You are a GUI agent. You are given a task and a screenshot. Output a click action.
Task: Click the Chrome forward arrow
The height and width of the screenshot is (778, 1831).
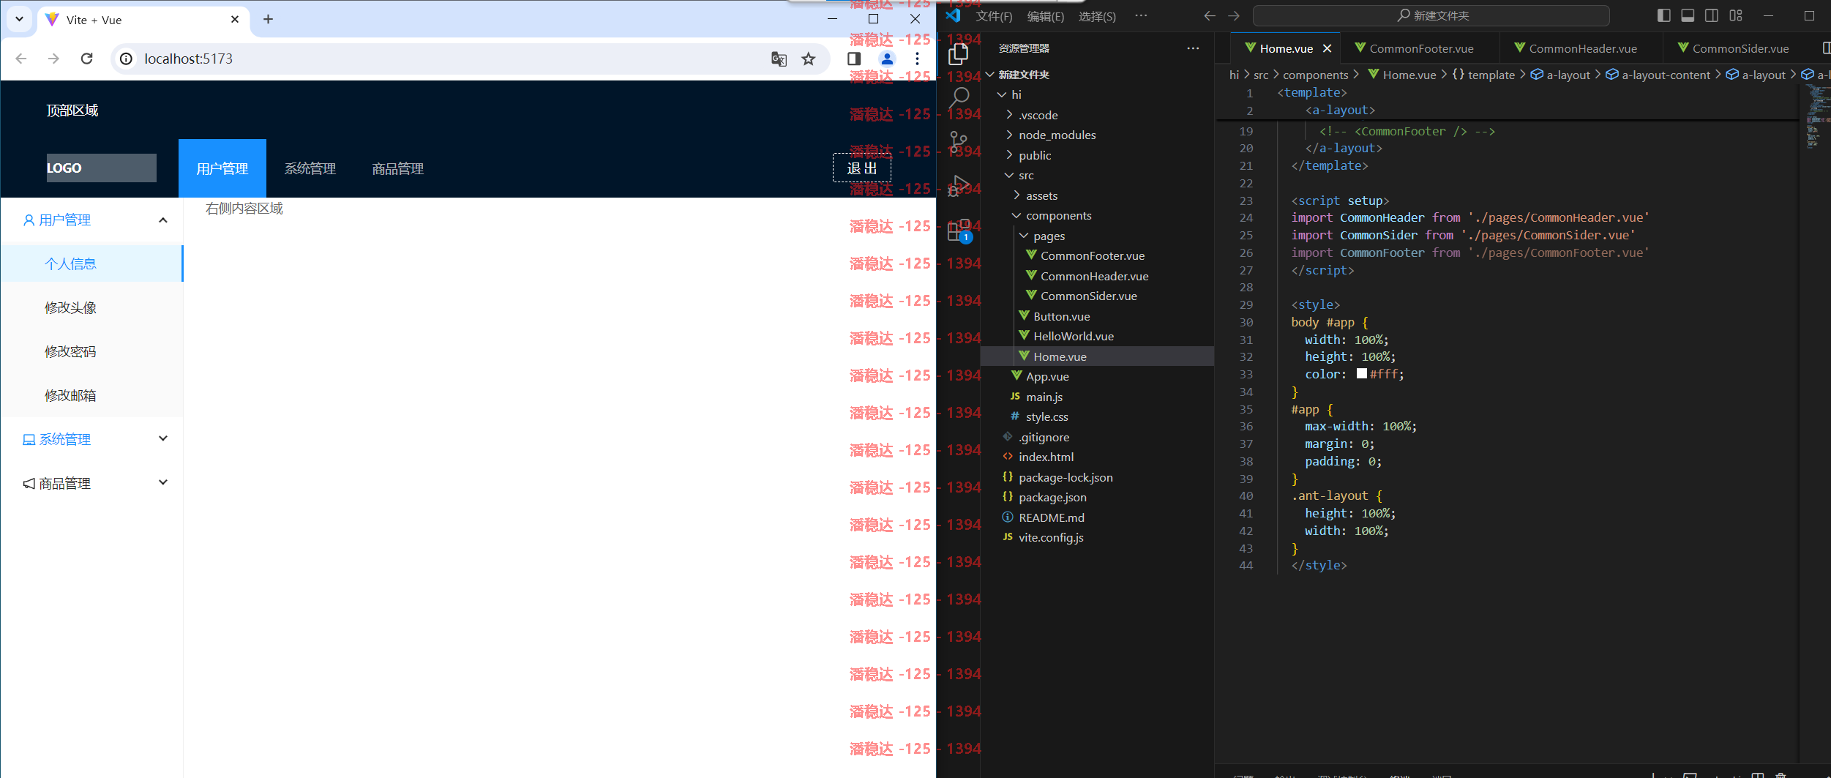(53, 59)
